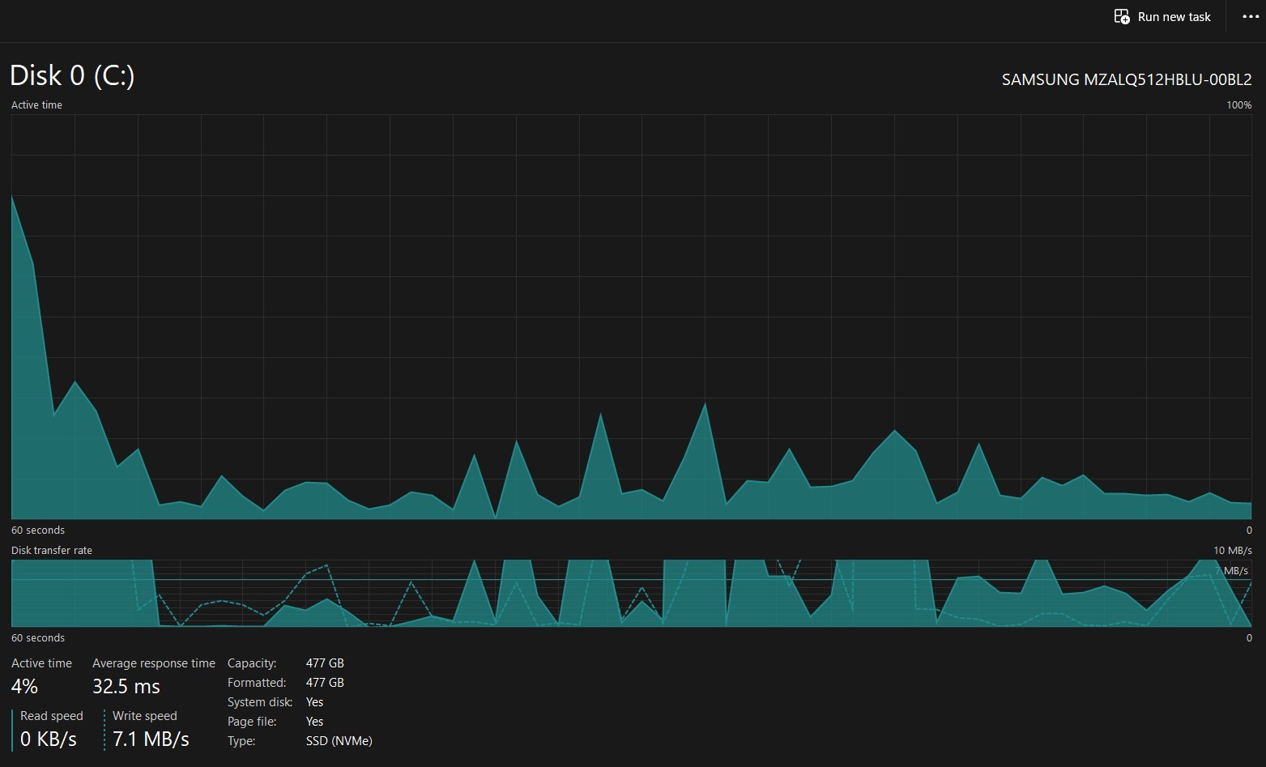This screenshot has width=1266, height=767.
Task: Click 60 seconds label under Active time graph
Action: coord(38,531)
